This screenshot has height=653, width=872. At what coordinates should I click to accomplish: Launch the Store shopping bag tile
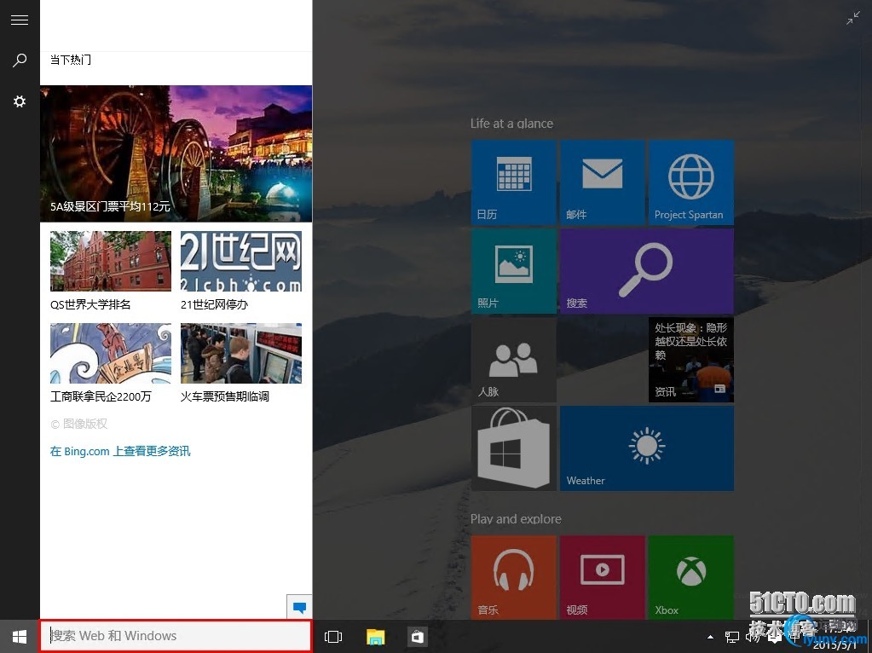click(513, 448)
